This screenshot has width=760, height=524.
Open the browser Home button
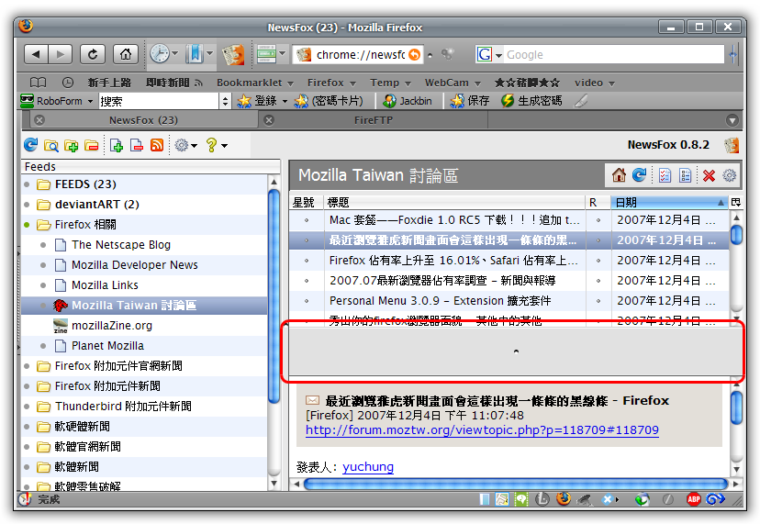click(x=126, y=54)
